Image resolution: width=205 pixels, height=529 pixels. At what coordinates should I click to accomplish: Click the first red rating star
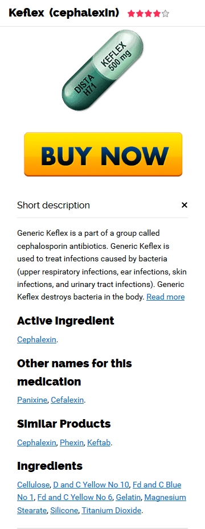pos(132,14)
